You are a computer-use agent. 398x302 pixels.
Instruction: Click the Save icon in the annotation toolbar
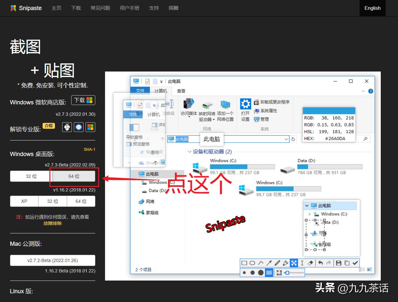pos(338,263)
